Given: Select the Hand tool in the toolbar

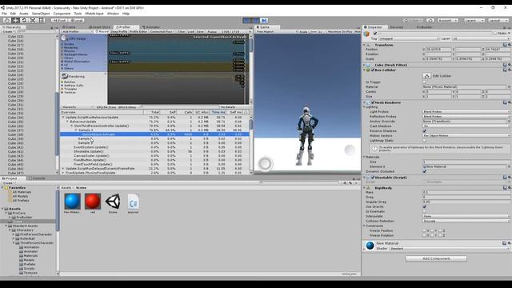Looking at the screenshot, I should pos(6,20).
